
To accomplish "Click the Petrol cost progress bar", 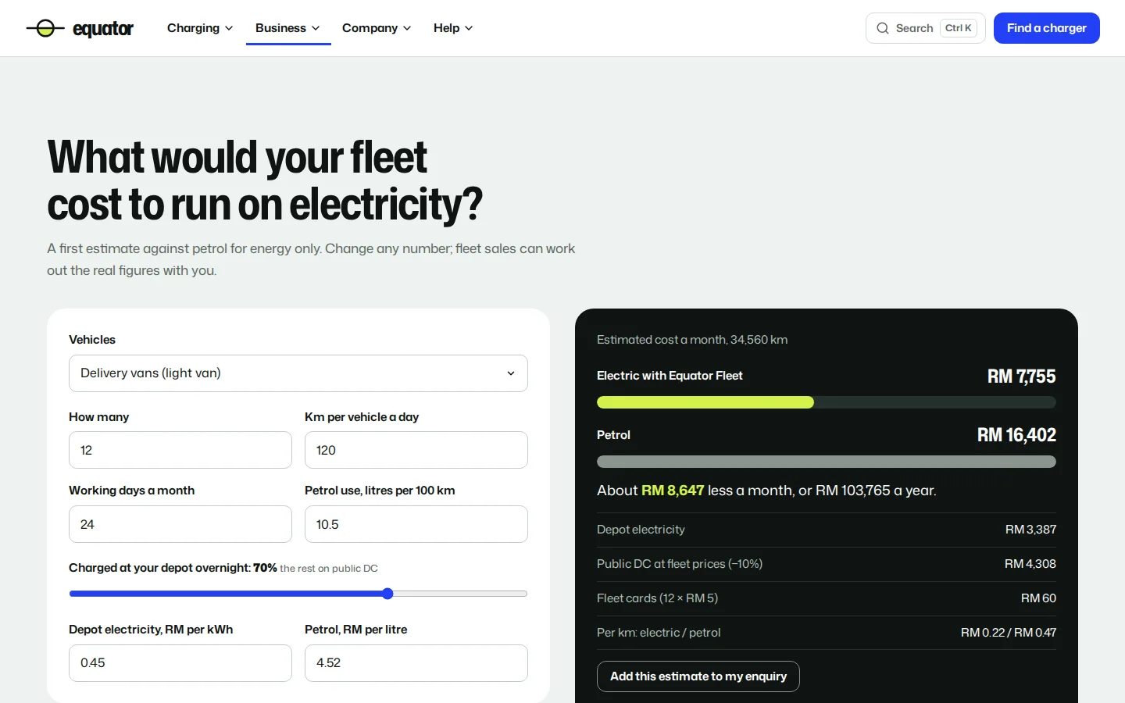I will click(x=827, y=462).
